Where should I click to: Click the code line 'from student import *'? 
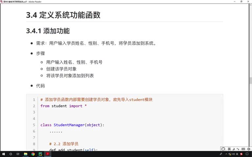(63, 106)
